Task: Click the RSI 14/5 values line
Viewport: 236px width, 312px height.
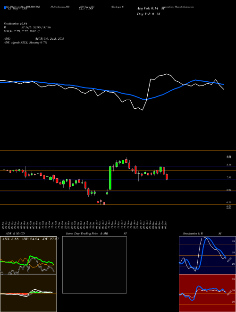Action: tap(27, 27)
